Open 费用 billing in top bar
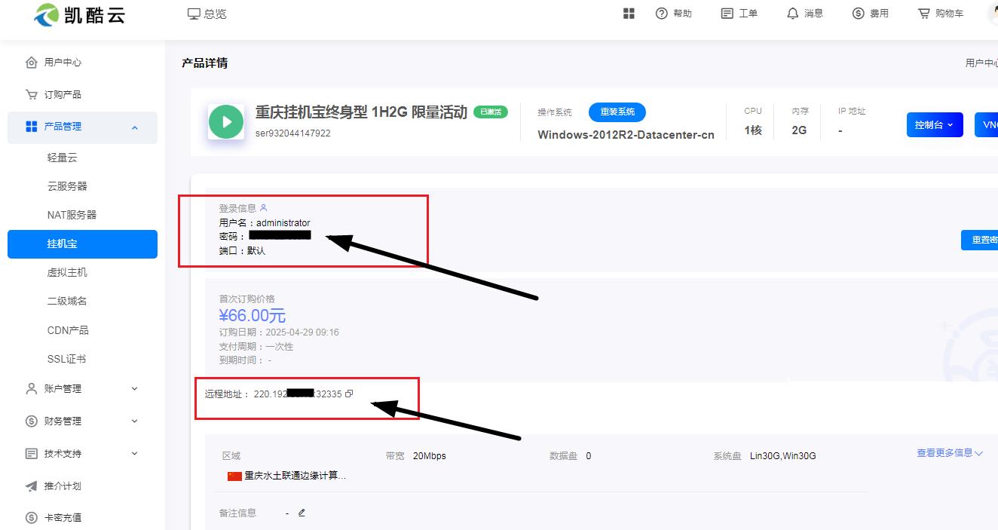The height and width of the screenshot is (530, 998). pyautogui.click(x=871, y=14)
